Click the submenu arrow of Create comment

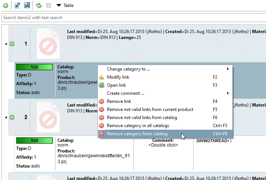(x=228, y=93)
